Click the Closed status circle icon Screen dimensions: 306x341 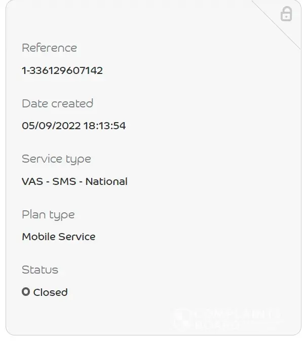click(26, 292)
